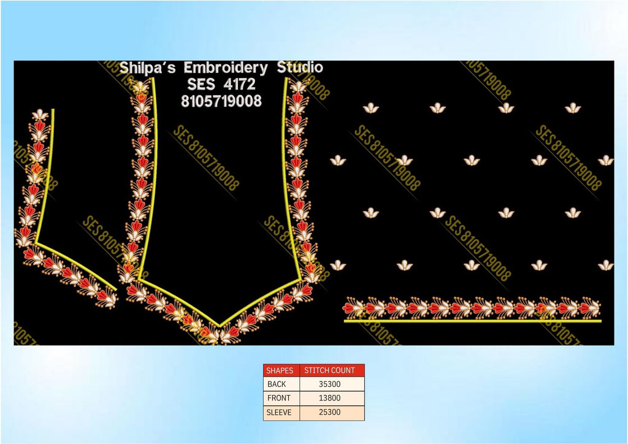Click the horizontal floral border strip with yellow line

tap(472, 310)
